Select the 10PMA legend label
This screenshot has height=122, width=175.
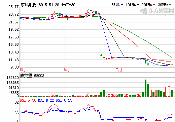[x=131, y=5]
